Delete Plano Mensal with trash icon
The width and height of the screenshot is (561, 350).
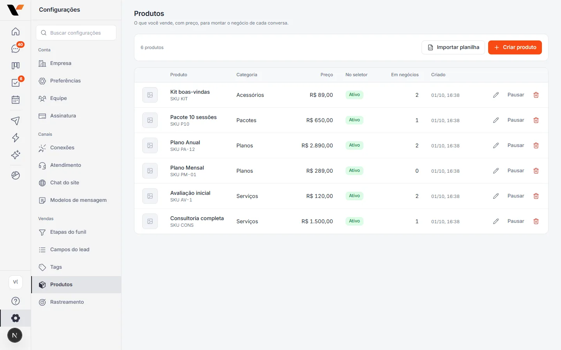(x=536, y=171)
